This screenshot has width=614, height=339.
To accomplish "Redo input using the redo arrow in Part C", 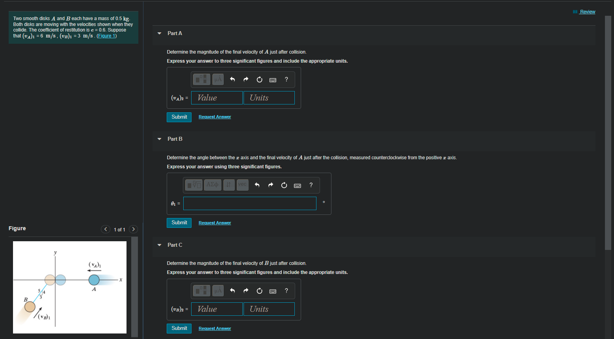I will point(246,291).
